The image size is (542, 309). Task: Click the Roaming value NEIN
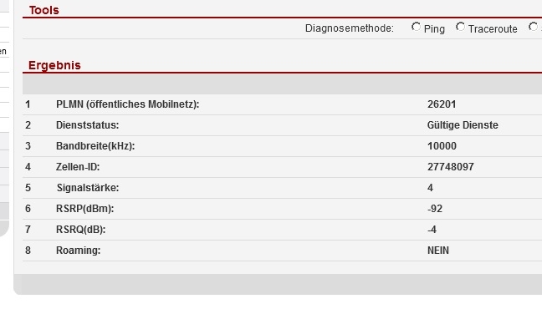[x=438, y=251]
